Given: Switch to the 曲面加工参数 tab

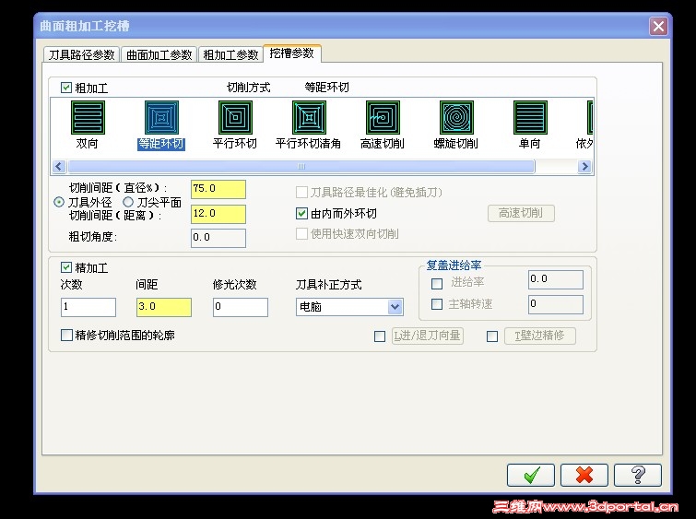Looking at the screenshot, I should click(x=159, y=54).
